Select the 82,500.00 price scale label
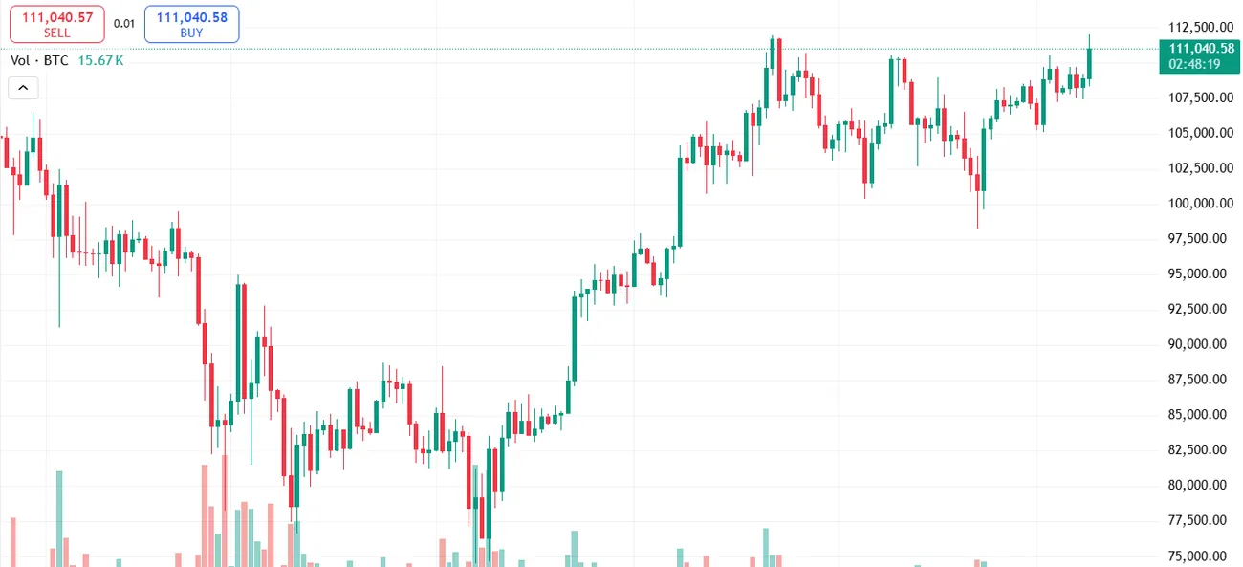 click(x=1198, y=450)
